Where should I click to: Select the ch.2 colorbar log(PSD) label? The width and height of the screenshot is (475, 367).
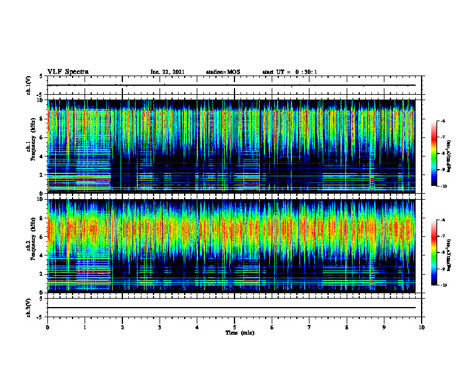[449, 255]
